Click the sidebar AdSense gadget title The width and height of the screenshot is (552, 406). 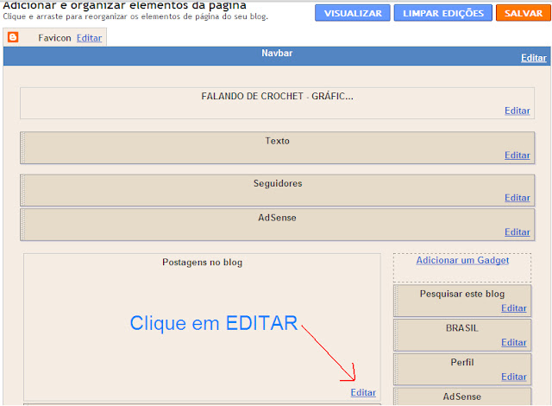(462, 396)
